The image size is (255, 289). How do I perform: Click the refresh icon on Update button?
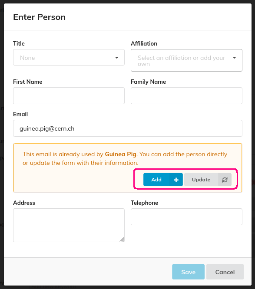[225, 180]
